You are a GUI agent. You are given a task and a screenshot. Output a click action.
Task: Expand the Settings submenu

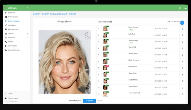[28, 42]
